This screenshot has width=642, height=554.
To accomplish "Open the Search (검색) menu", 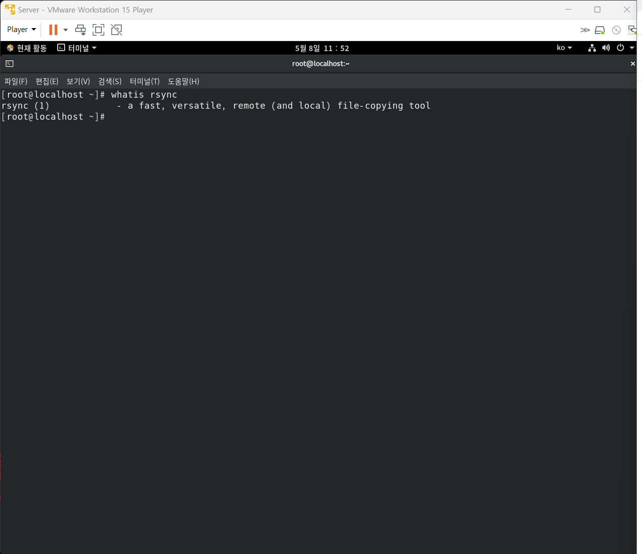I will [110, 81].
